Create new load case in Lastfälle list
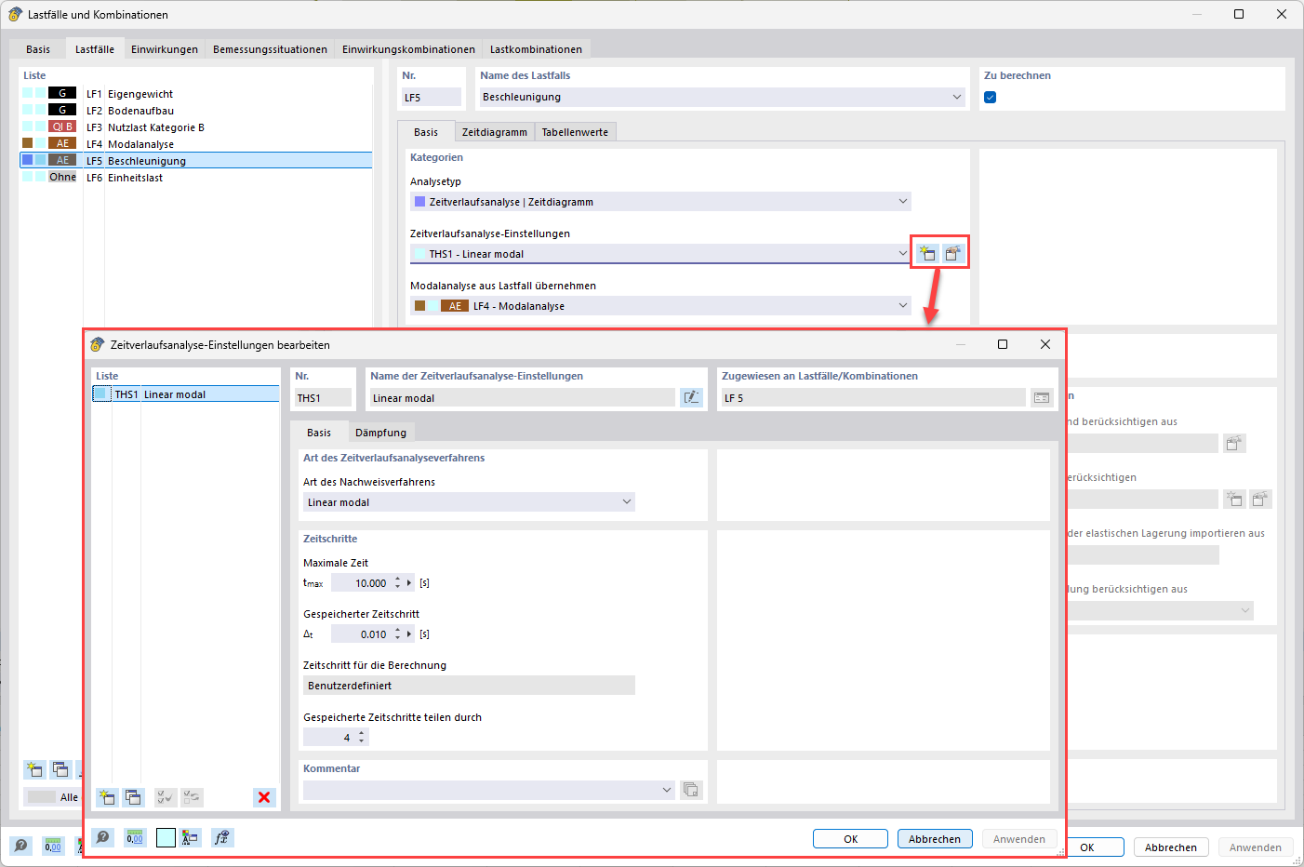 34,769
